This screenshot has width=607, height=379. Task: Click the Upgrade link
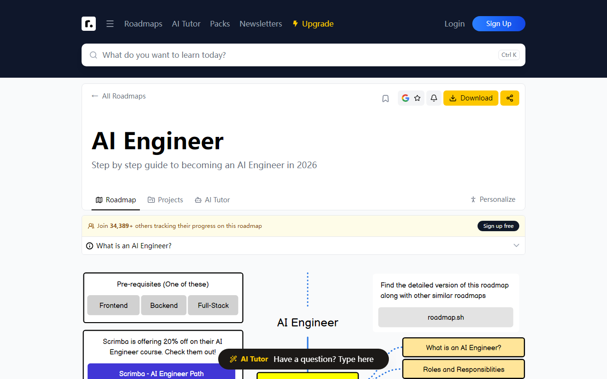tap(313, 24)
